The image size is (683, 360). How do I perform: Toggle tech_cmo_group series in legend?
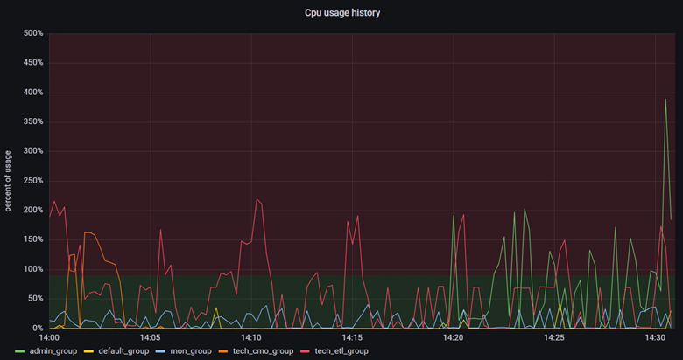pyautogui.click(x=263, y=351)
